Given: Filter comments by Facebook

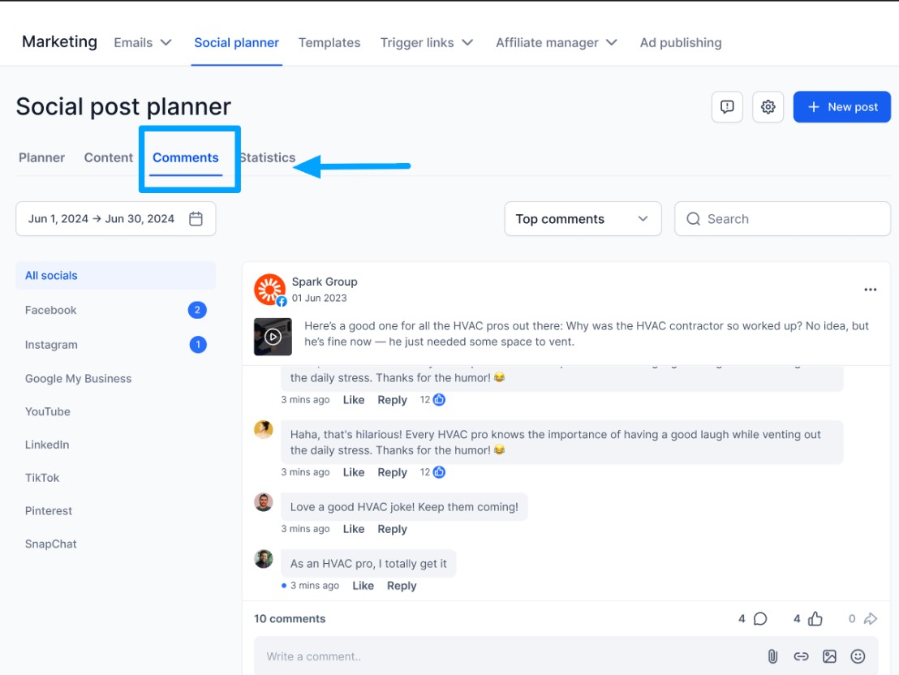Looking at the screenshot, I should click(x=115, y=310).
